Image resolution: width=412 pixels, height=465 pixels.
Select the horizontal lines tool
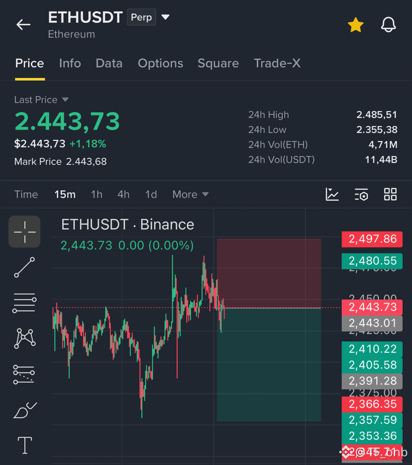pos(24,303)
